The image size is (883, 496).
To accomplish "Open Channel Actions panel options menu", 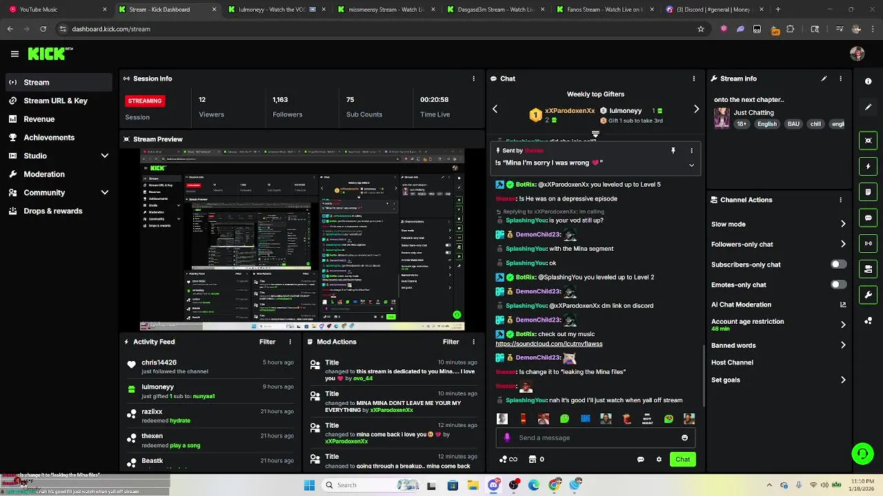I will (x=840, y=200).
